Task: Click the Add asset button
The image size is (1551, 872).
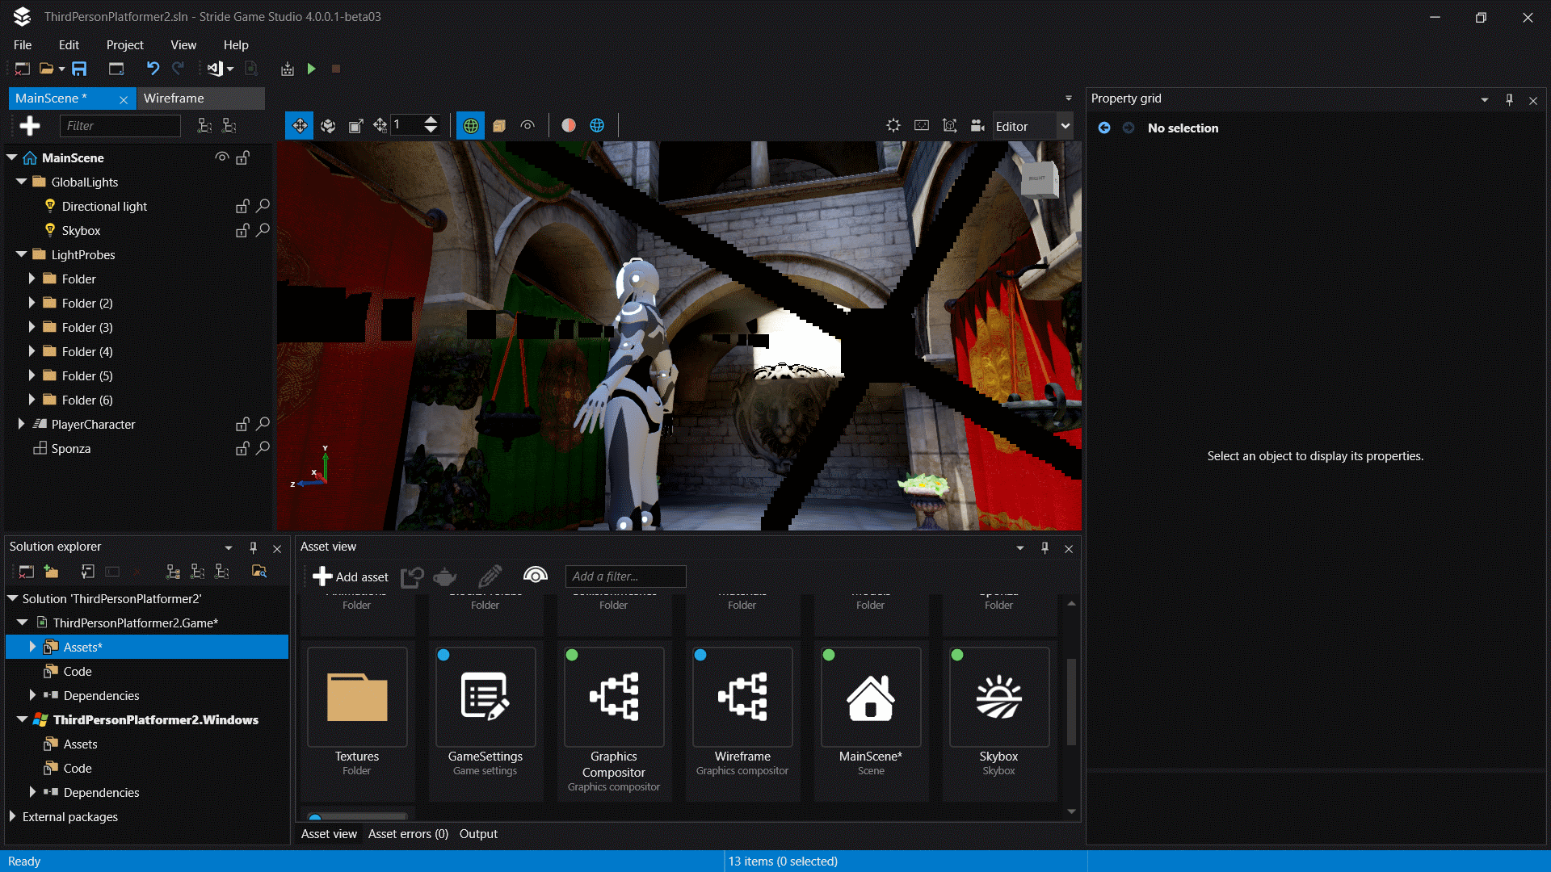Action: coord(351,576)
